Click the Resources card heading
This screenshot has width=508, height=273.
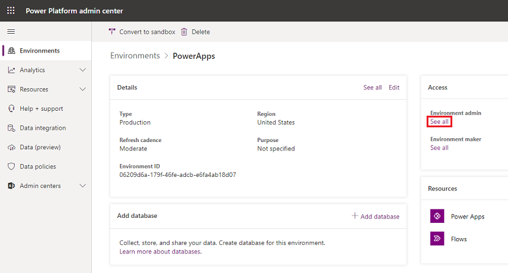tap(443, 189)
